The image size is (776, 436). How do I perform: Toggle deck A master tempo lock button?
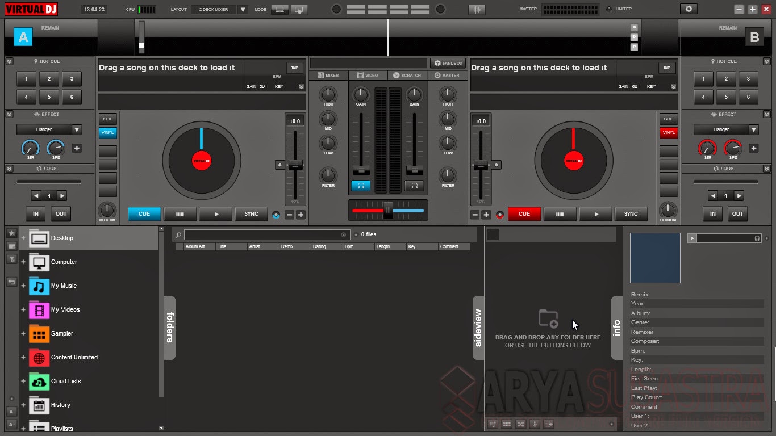pyautogui.click(x=276, y=215)
